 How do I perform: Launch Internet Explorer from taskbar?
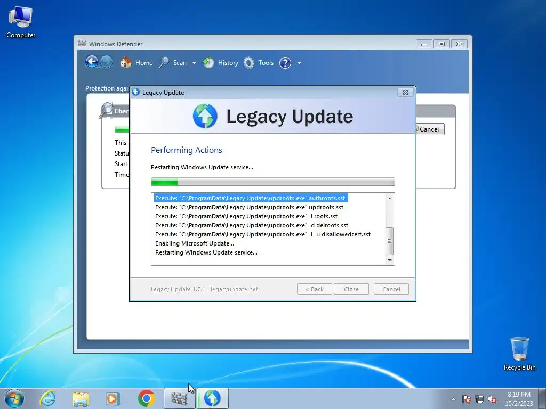[47, 398]
